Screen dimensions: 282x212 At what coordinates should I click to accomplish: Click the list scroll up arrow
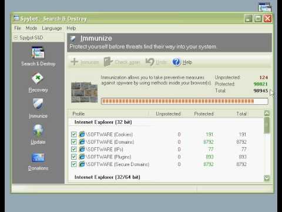tap(267, 113)
